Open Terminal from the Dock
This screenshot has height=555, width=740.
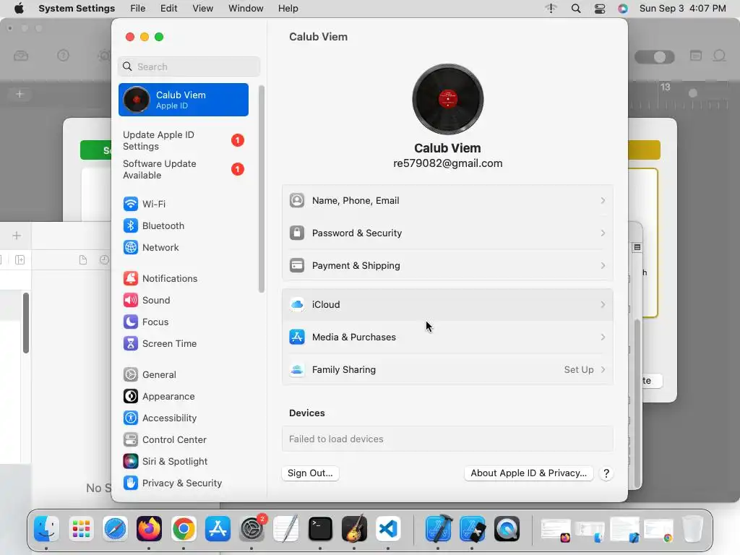[320, 528]
